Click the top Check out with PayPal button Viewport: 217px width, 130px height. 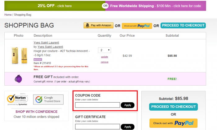pyautogui.click(x=136, y=26)
